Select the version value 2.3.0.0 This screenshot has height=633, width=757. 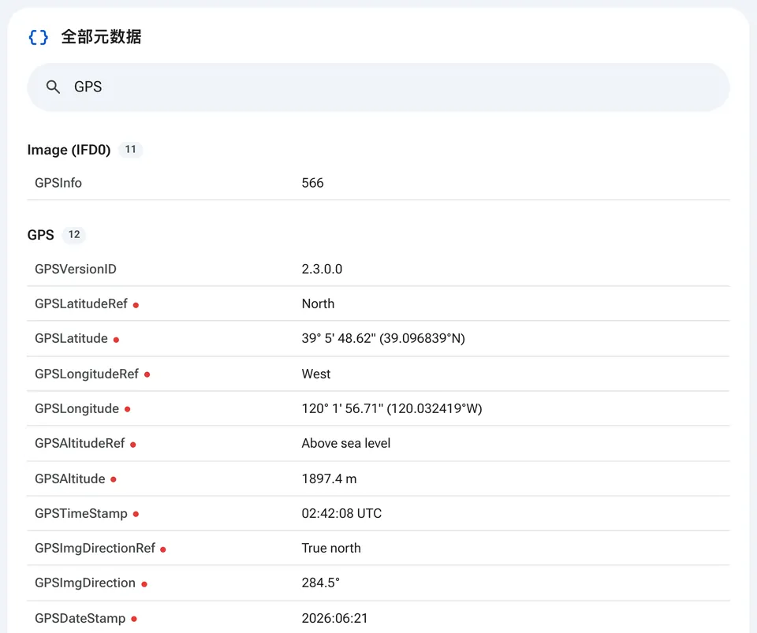pos(322,269)
